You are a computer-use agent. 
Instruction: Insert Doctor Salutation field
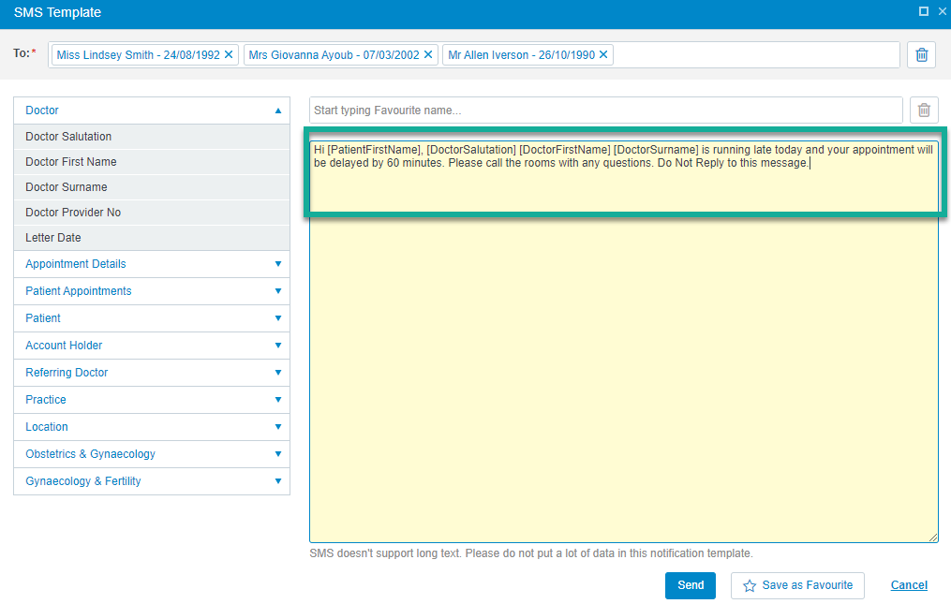tap(152, 137)
